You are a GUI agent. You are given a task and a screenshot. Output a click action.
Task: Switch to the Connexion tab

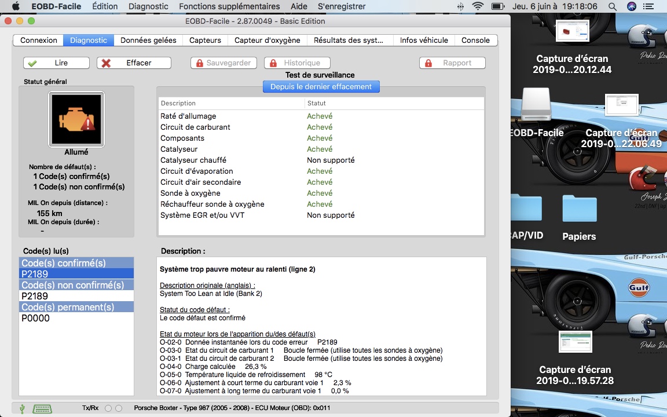tap(39, 40)
